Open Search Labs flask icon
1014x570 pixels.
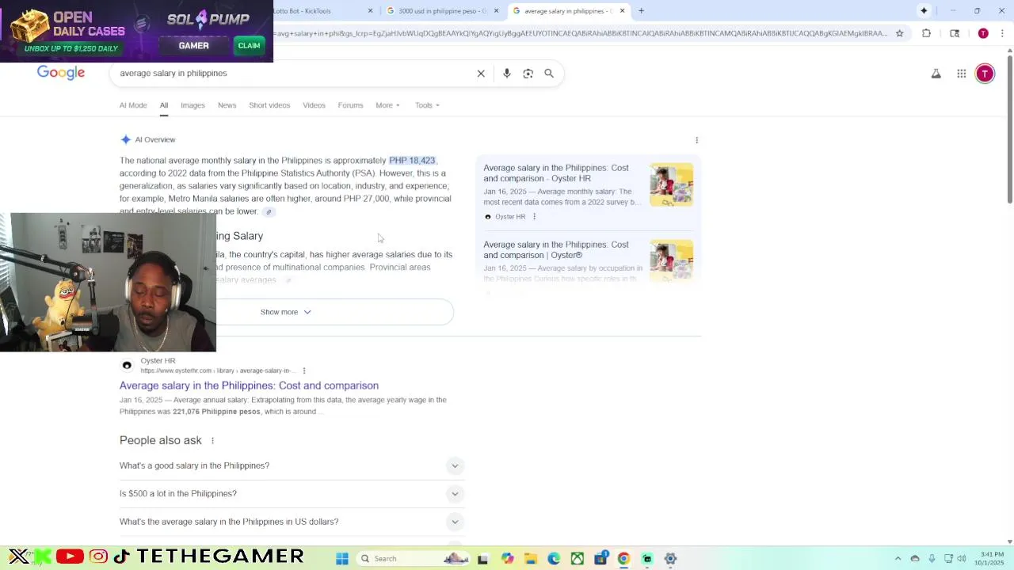click(x=936, y=74)
